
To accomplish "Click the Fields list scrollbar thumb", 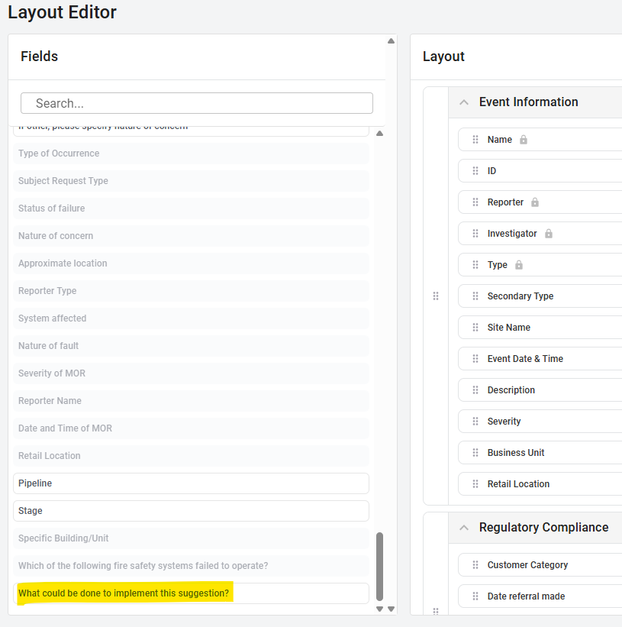I will click(380, 566).
